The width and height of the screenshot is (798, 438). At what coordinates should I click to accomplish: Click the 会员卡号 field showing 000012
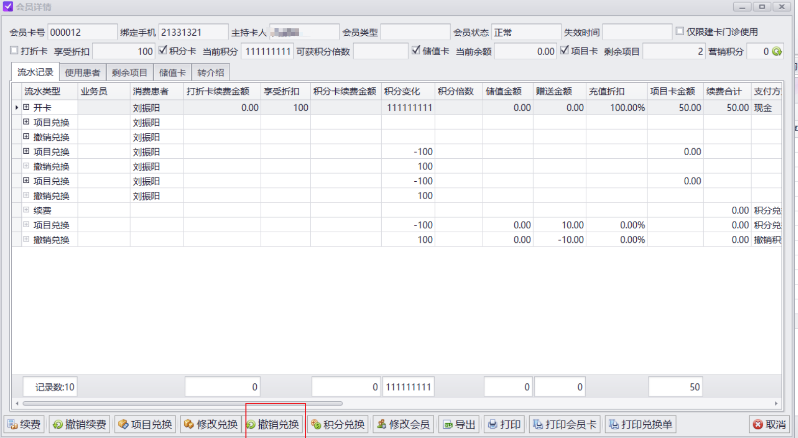(x=82, y=32)
